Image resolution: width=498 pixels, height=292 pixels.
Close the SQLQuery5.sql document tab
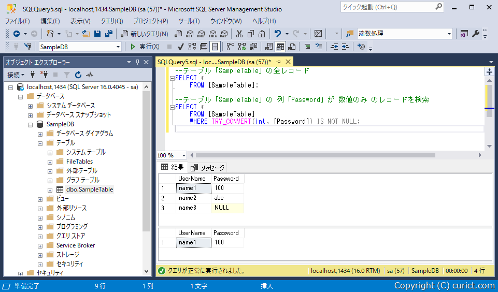coord(288,62)
